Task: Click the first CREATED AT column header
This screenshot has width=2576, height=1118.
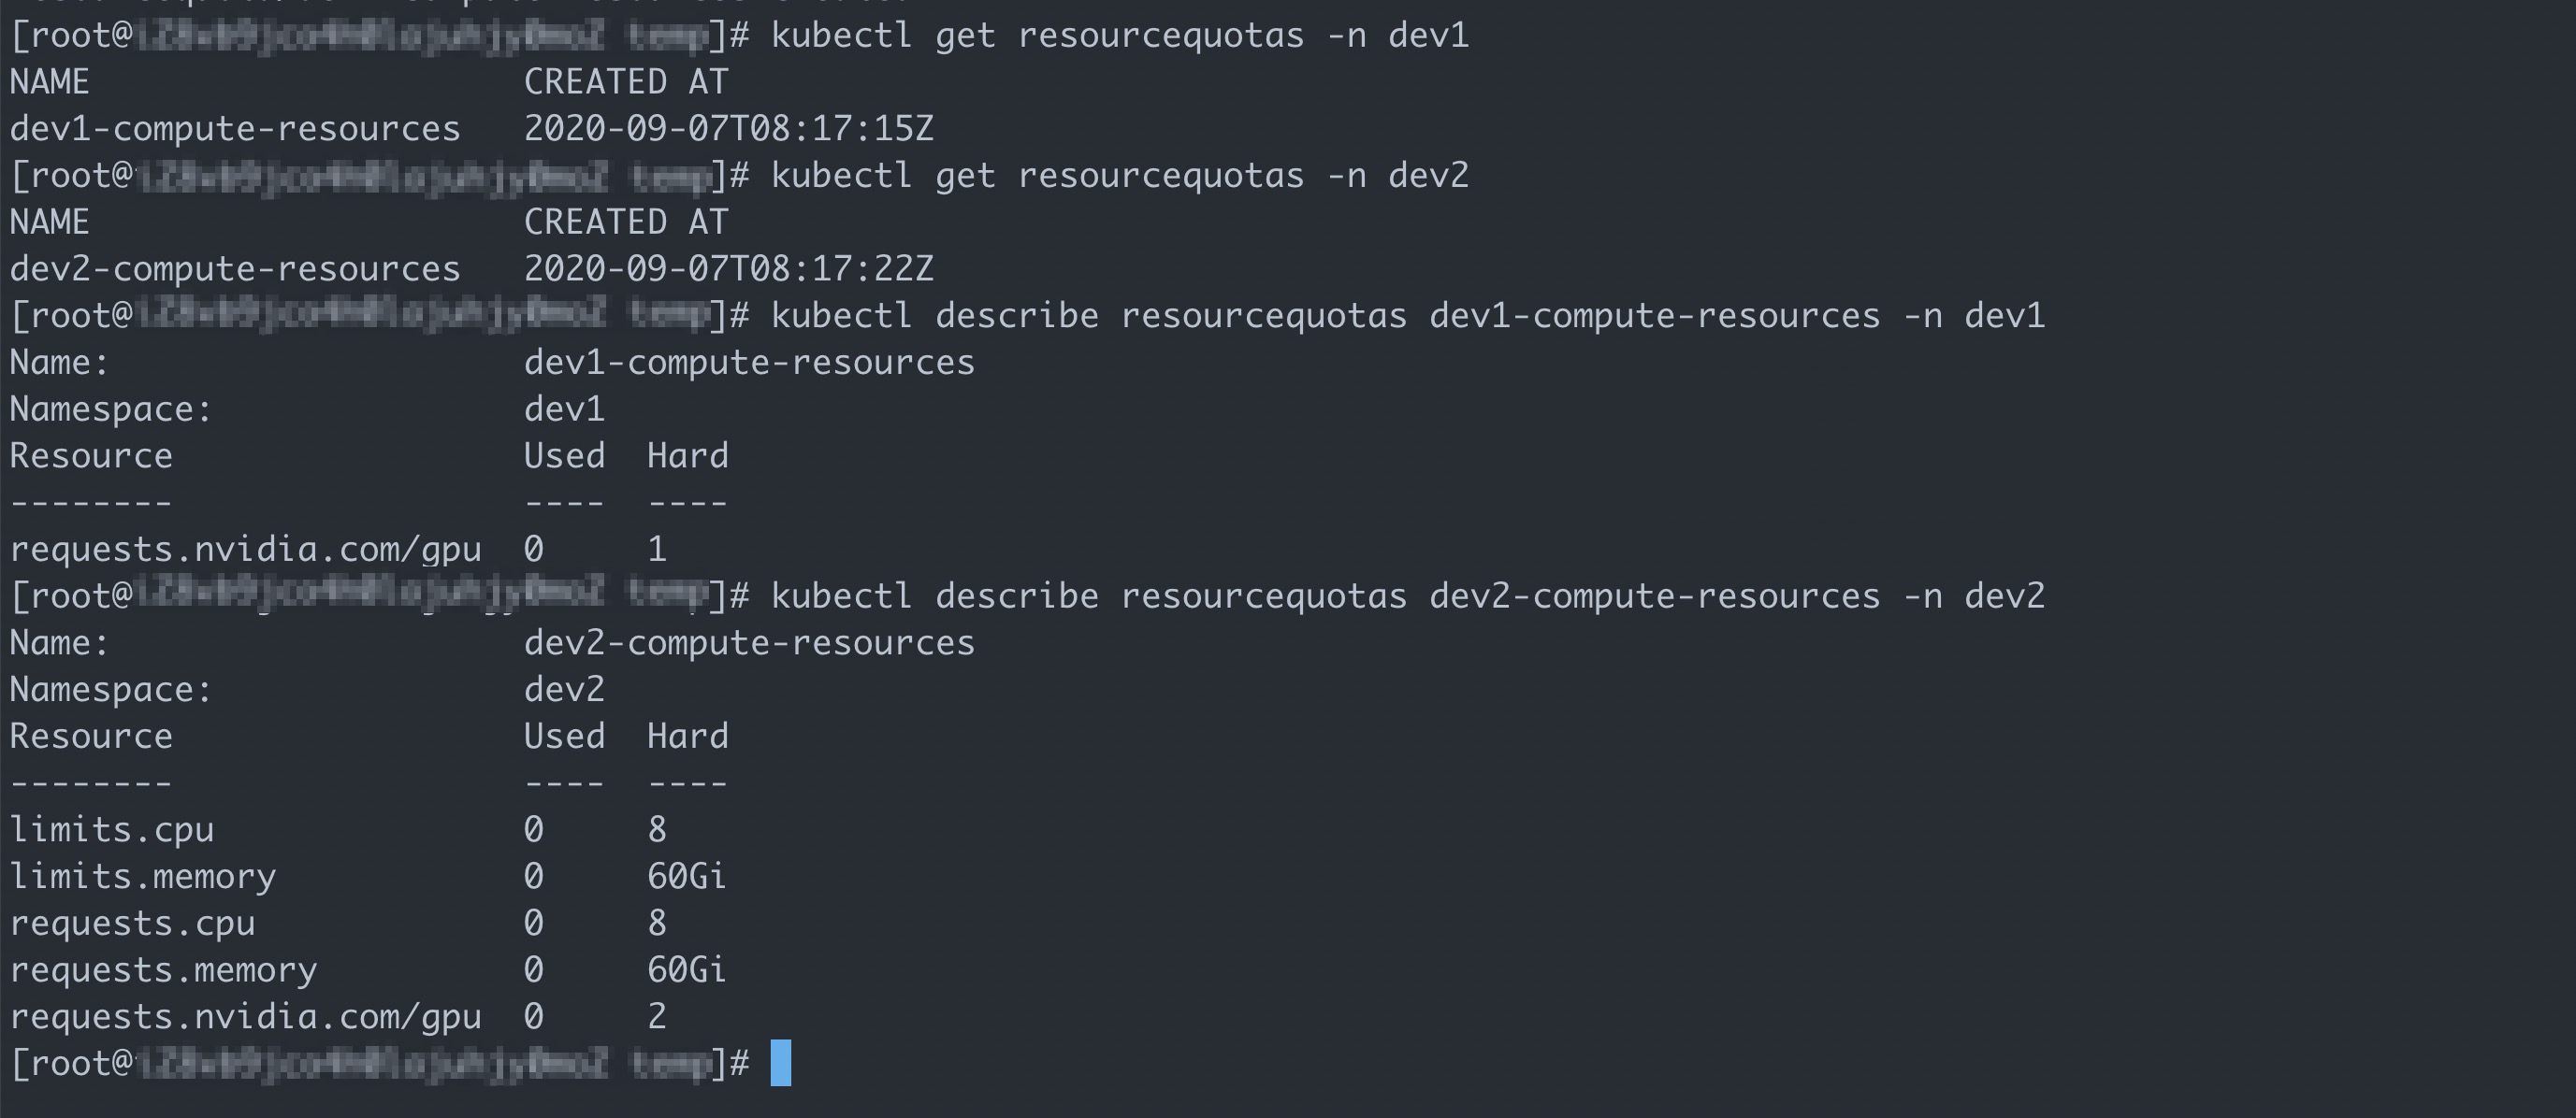Action: click(x=626, y=82)
